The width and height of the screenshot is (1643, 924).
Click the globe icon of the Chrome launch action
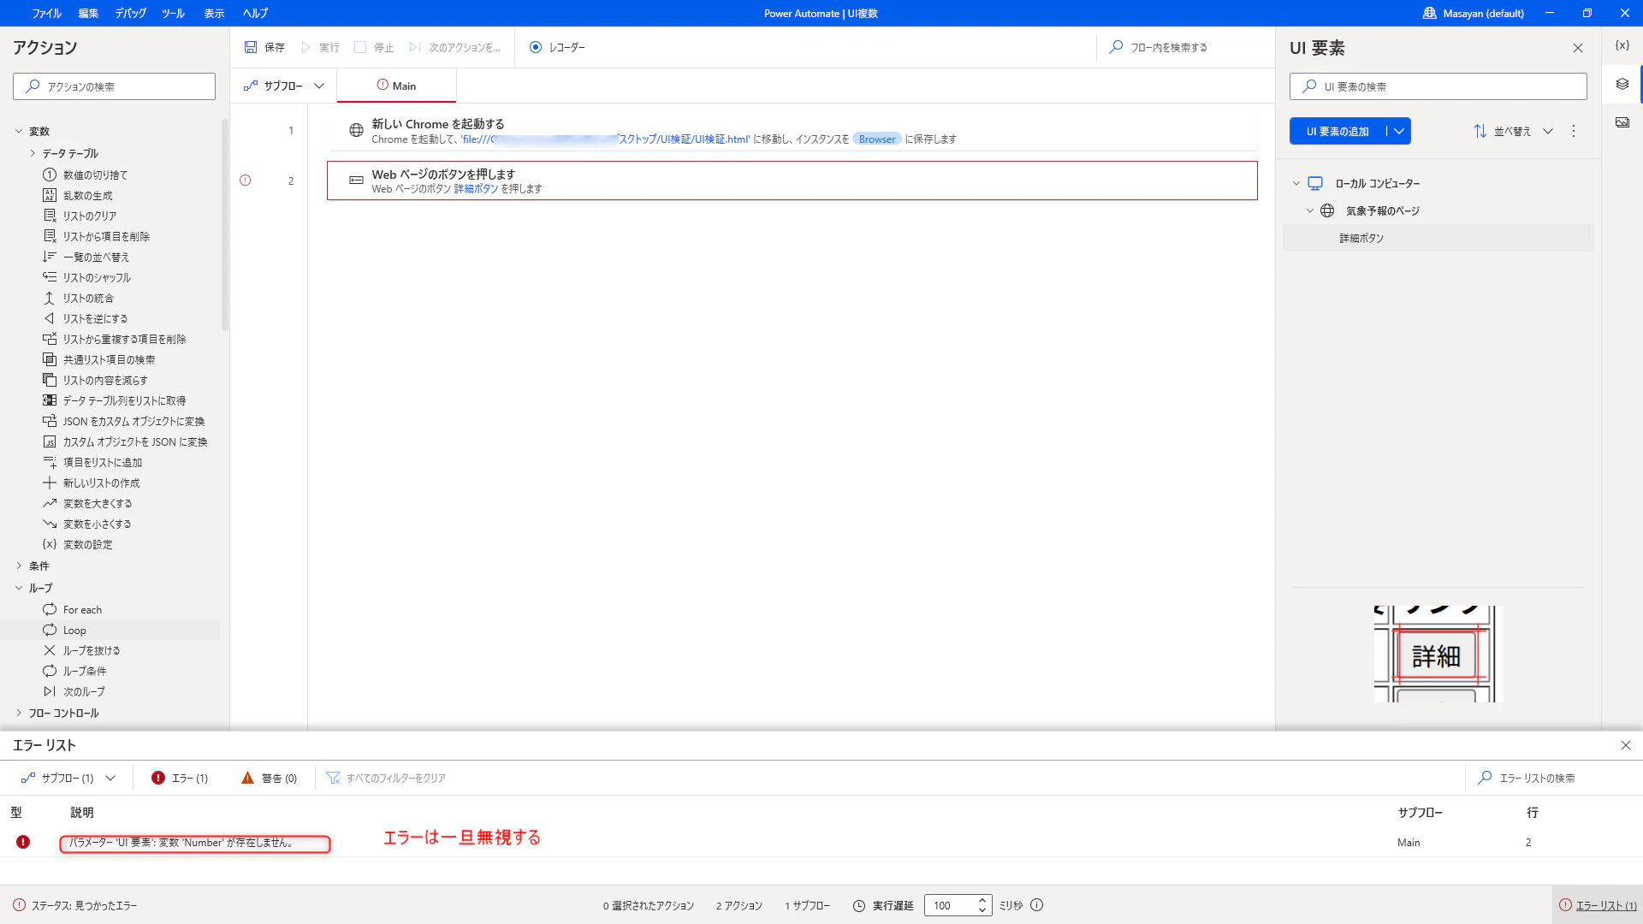(356, 131)
